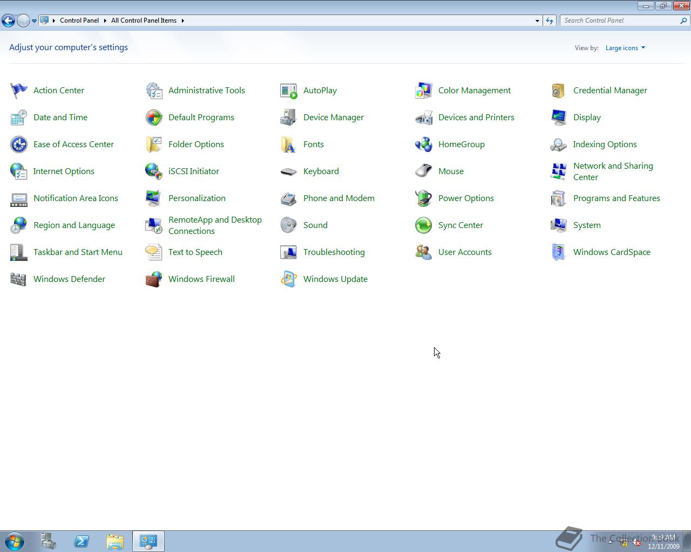The height and width of the screenshot is (552, 691).
Task: Open the Personalization icon
Action: (x=154, y=198)
